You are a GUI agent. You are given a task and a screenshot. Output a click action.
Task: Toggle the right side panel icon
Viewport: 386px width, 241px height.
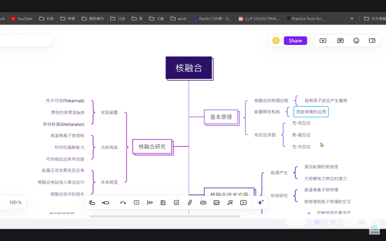[x=372, y=41]
